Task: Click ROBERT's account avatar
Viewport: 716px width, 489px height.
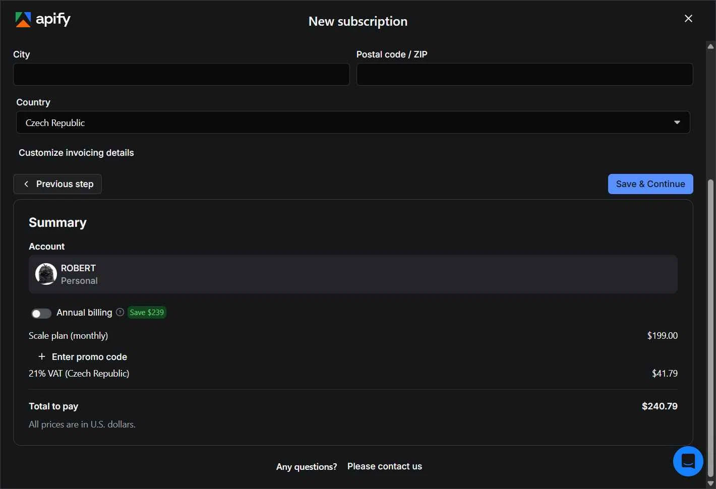Action: pyautogui.click(x=46, y=274)
